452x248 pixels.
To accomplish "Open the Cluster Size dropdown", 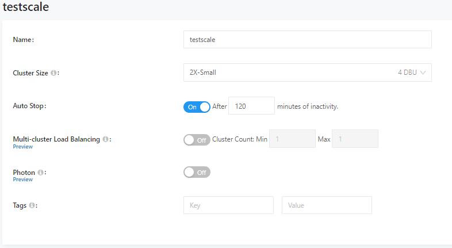I will click(x=308, y=73).
